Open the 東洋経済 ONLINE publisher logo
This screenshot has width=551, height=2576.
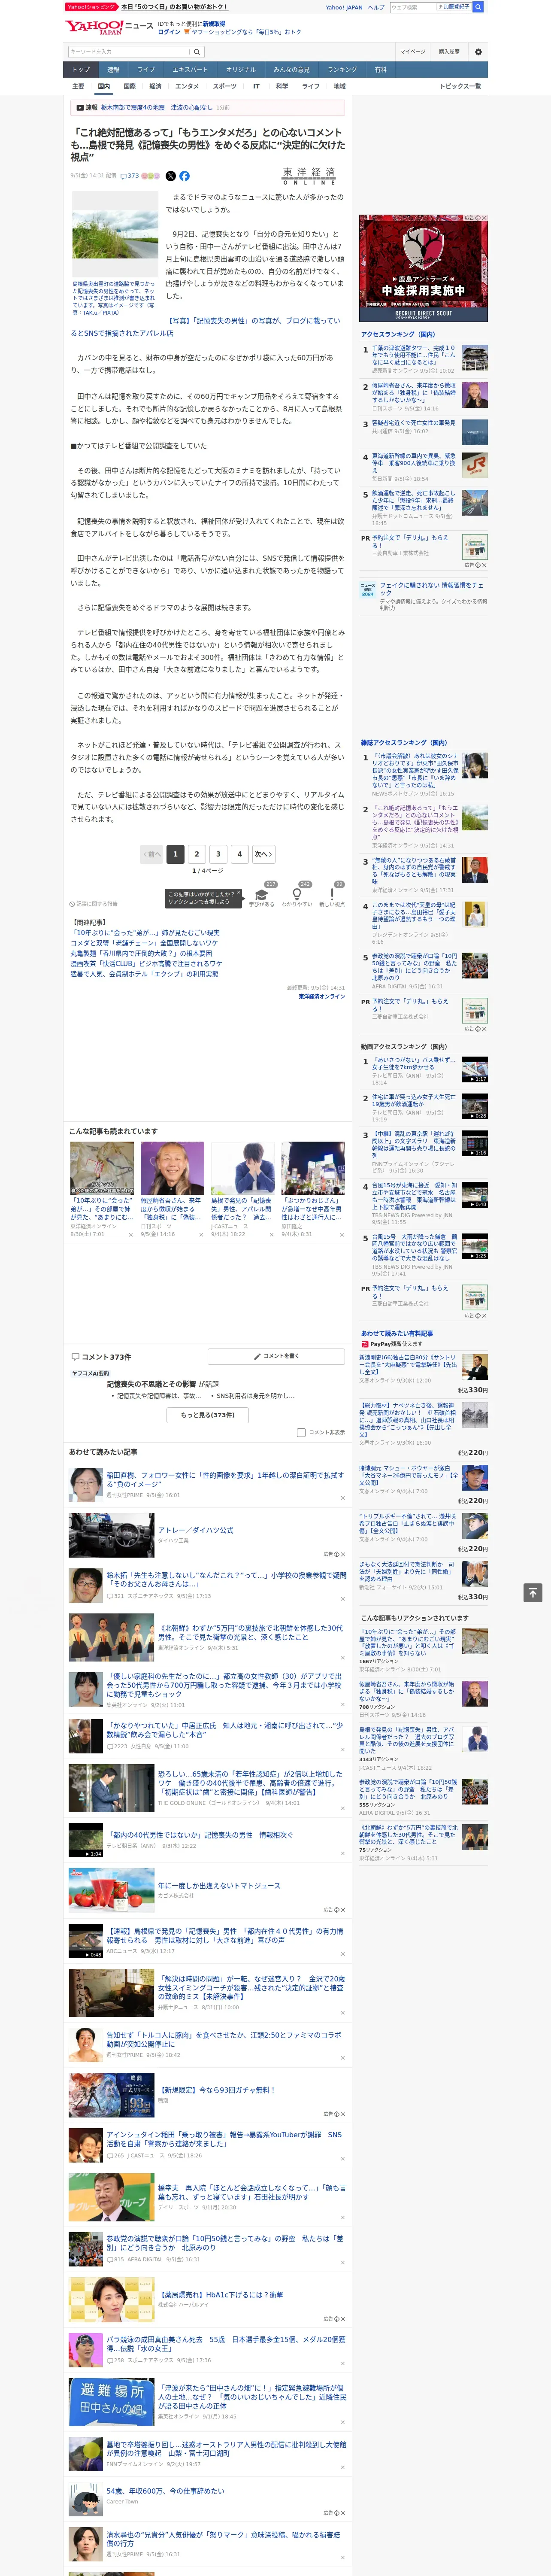309,176
